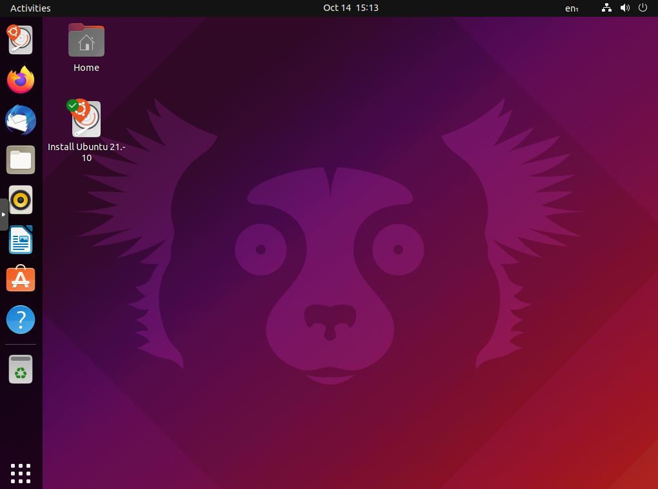Open the Help application
658x489 pixels.
pyautogui.click(x=21, y=320)
